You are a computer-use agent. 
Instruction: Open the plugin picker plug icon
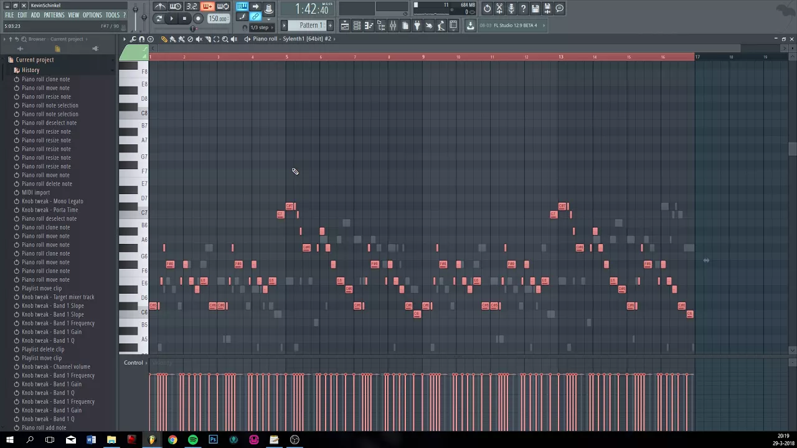click(x=417, y=26)
